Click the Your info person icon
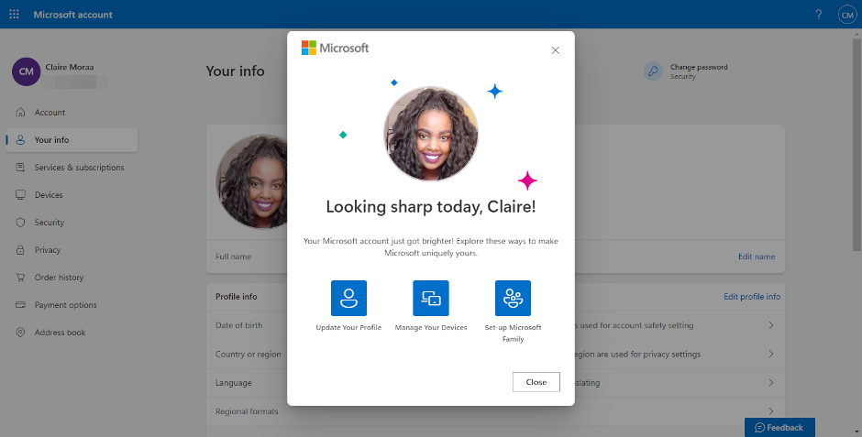 [20, 139]
